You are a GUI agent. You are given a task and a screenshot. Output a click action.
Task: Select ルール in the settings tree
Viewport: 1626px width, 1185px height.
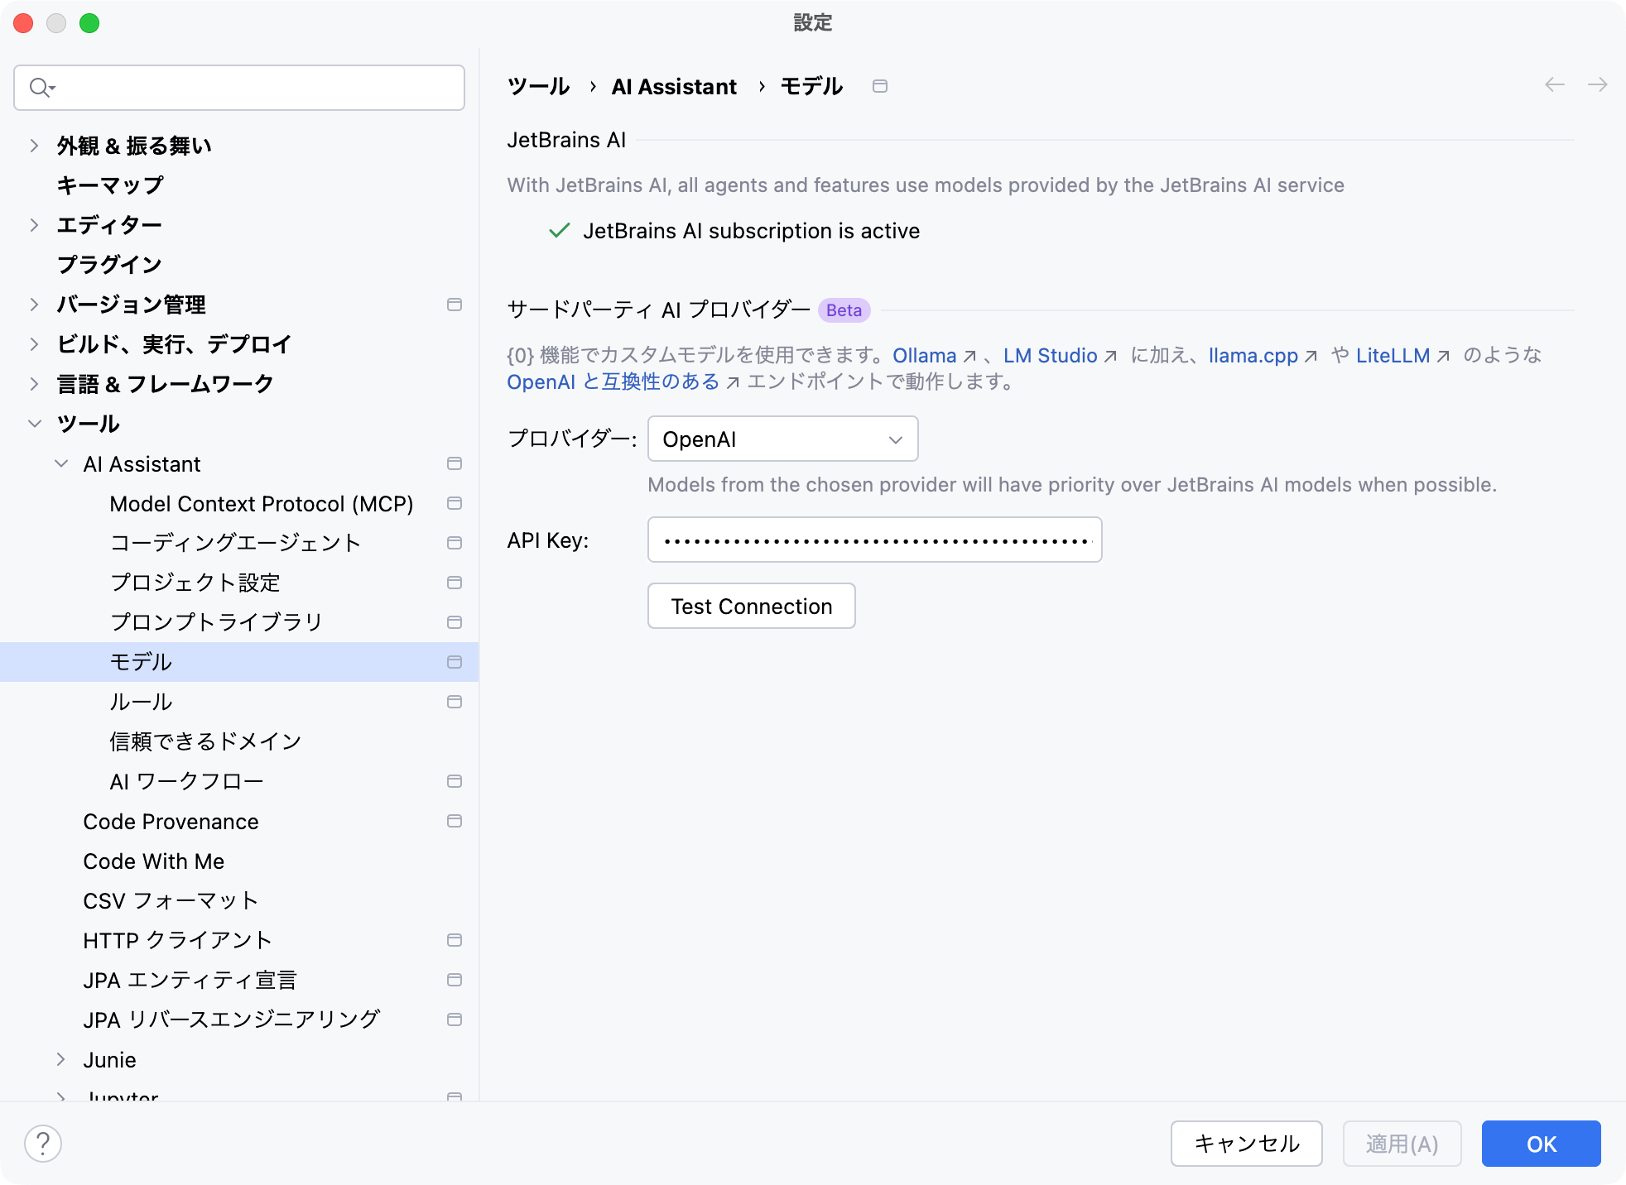(x=141, y=702)
